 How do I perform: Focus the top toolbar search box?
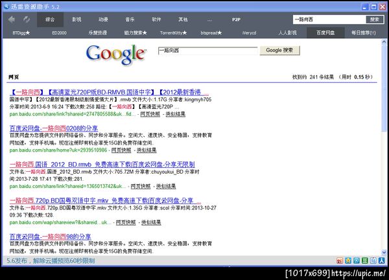click(x=329, y=19)
